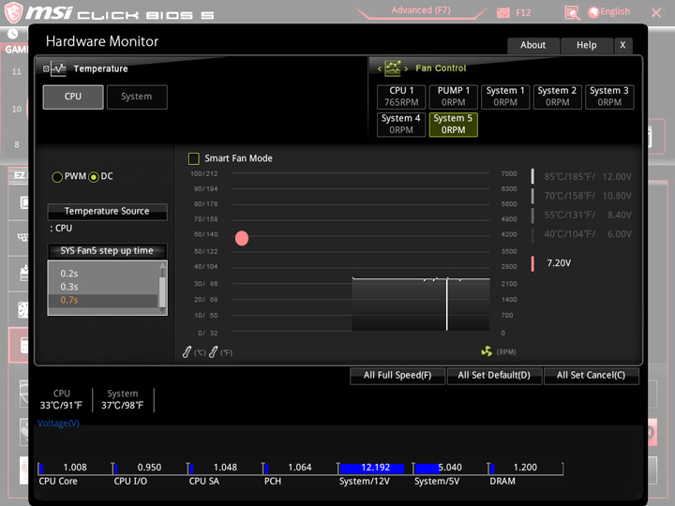Click the CPU 33°C/91°F temperature readout

coord(61,400)
